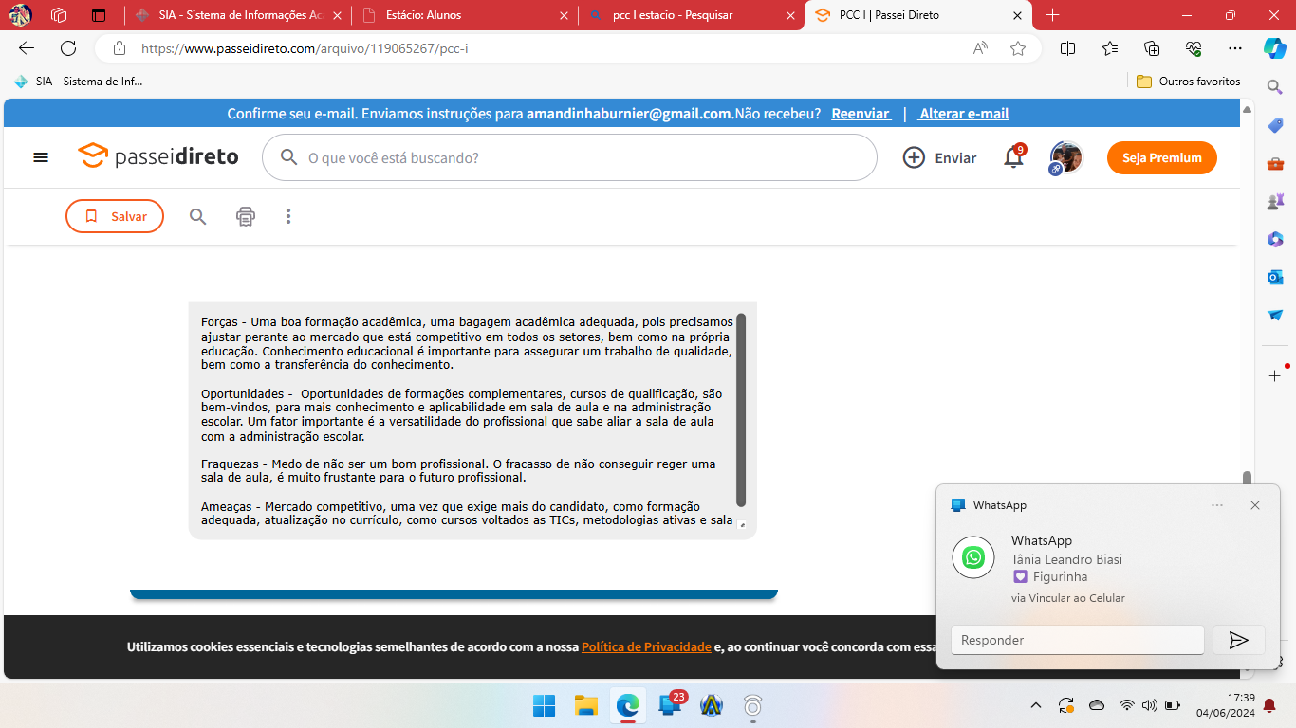The width and height of the screenshot is (1296, 728).
Task: Open the Política de Privacidade link
Action: 646,646
